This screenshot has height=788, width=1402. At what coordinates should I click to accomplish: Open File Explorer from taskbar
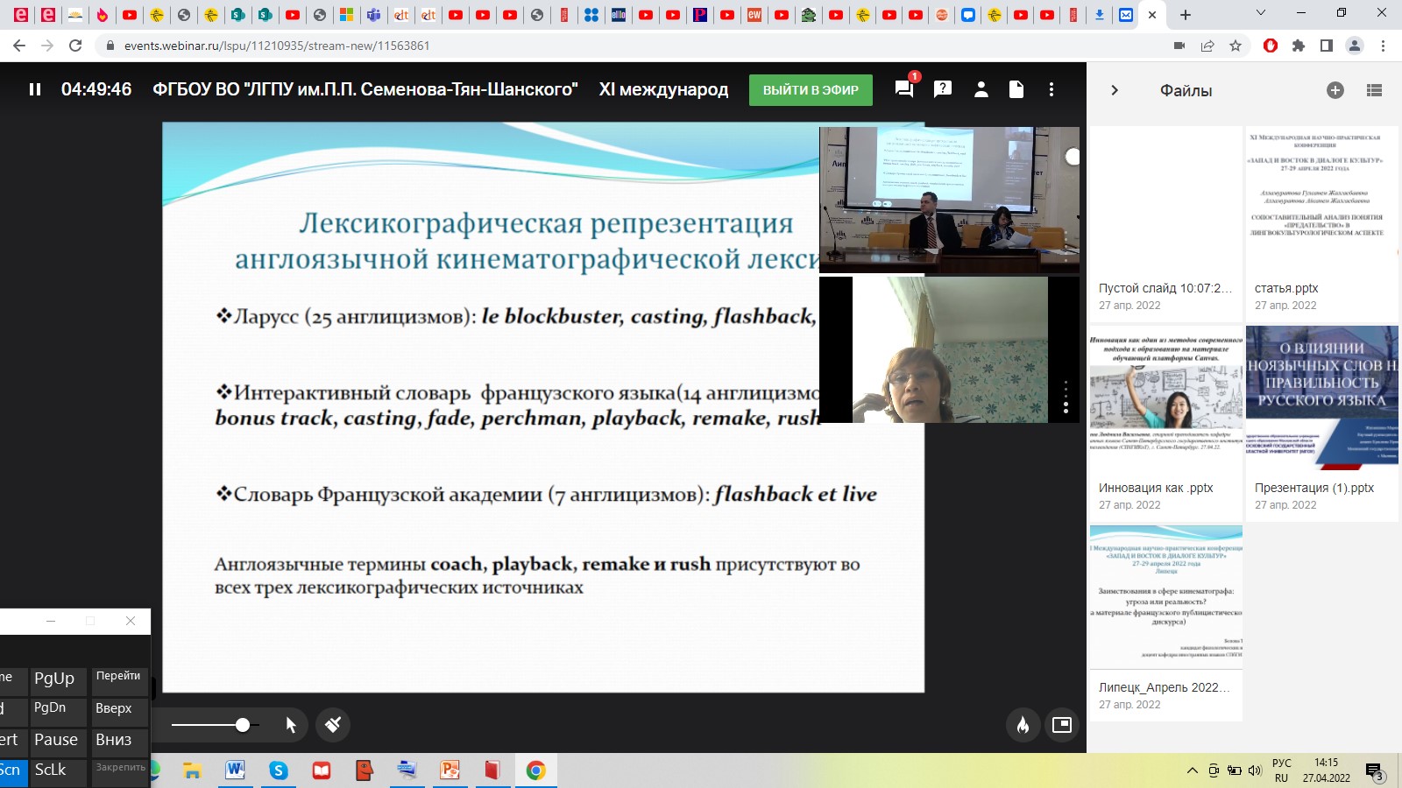pos(192,770)
